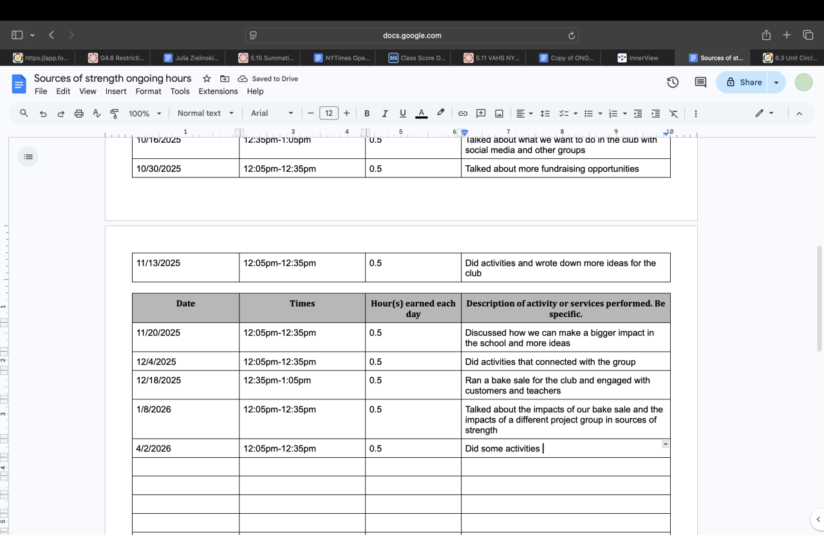Show the document outline icon
The image size is (824, 535).
28,156
